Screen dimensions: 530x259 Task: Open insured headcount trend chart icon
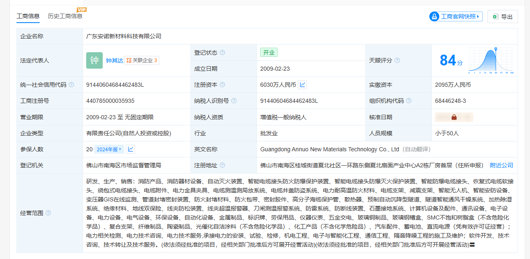pyautogui.click(x=130, y=149)
